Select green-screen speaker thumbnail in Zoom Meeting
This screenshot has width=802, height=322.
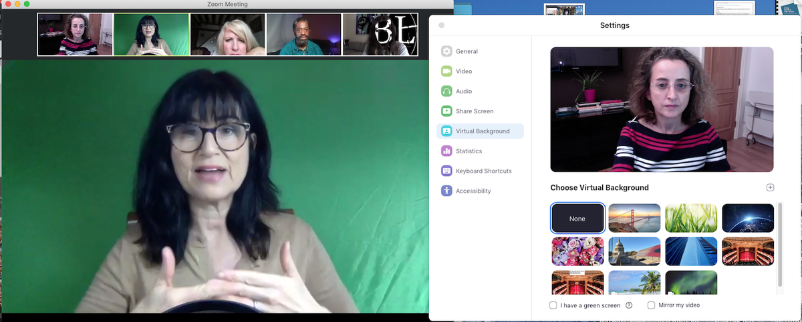(151, 35)
